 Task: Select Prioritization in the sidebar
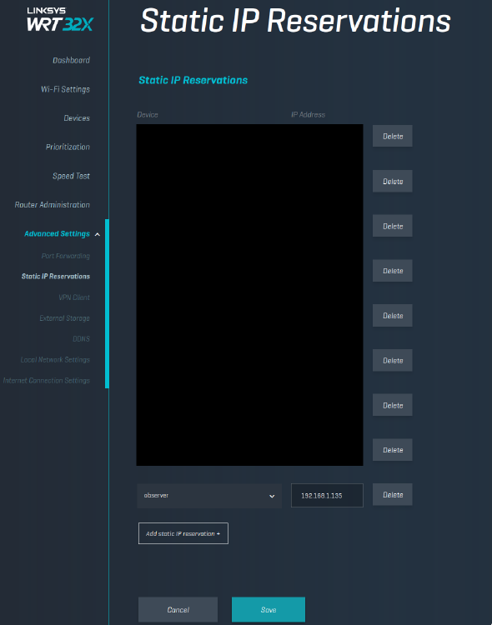(x=68, y=147)
